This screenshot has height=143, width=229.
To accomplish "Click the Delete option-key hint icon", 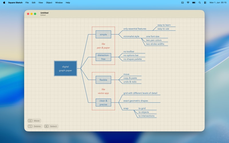I will tap(30, 126).
